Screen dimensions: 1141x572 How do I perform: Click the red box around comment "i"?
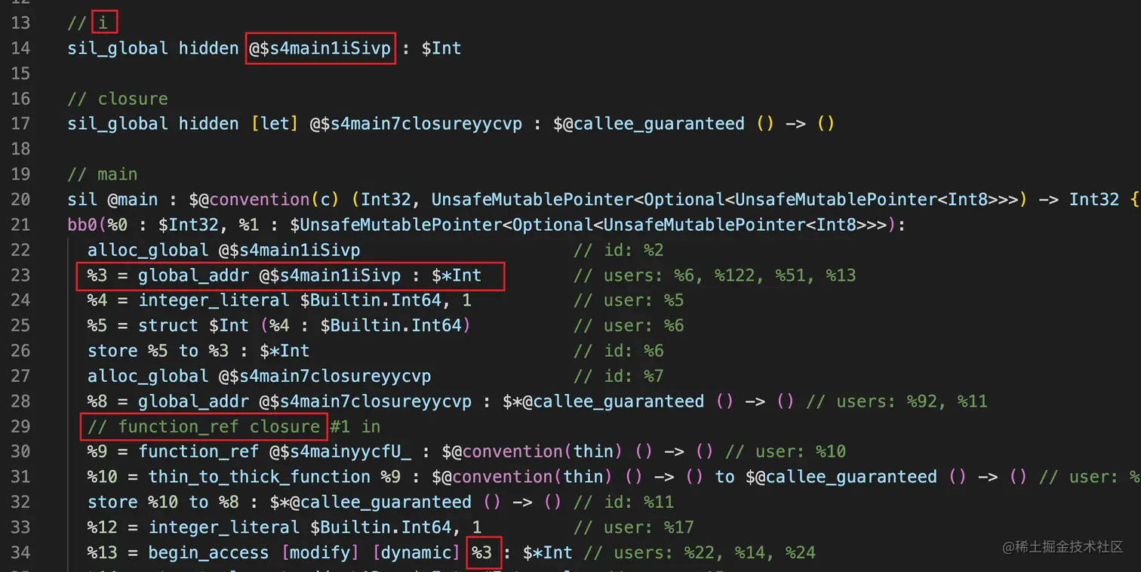point(106,22)
